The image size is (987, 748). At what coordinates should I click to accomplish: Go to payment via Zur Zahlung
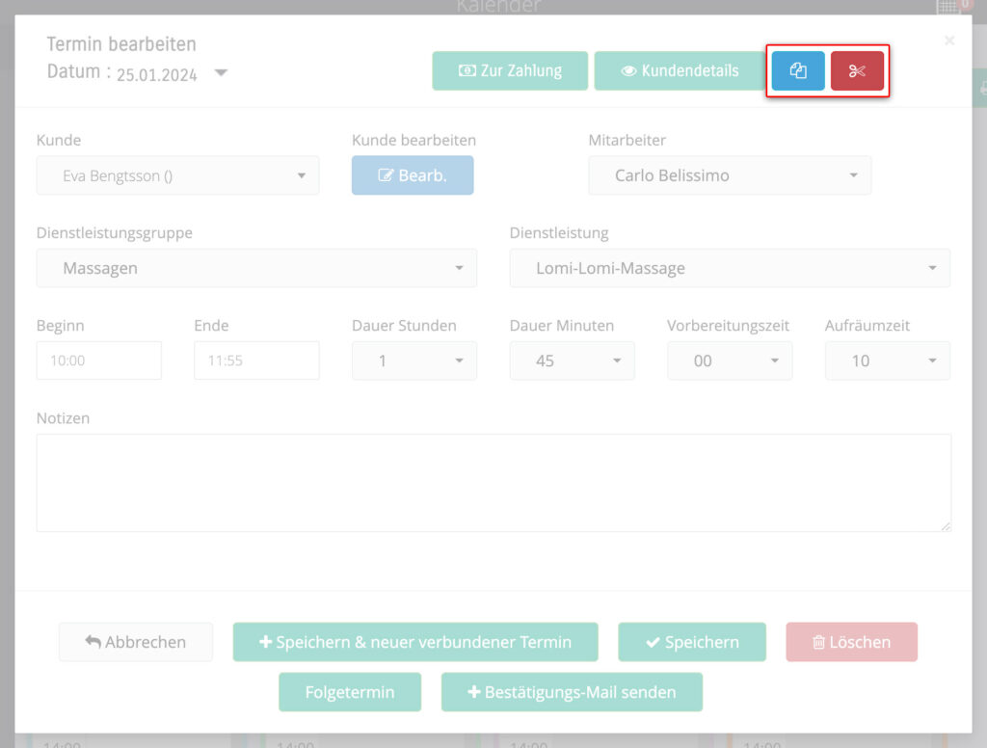pyautogui.click(x=510, y=71)
